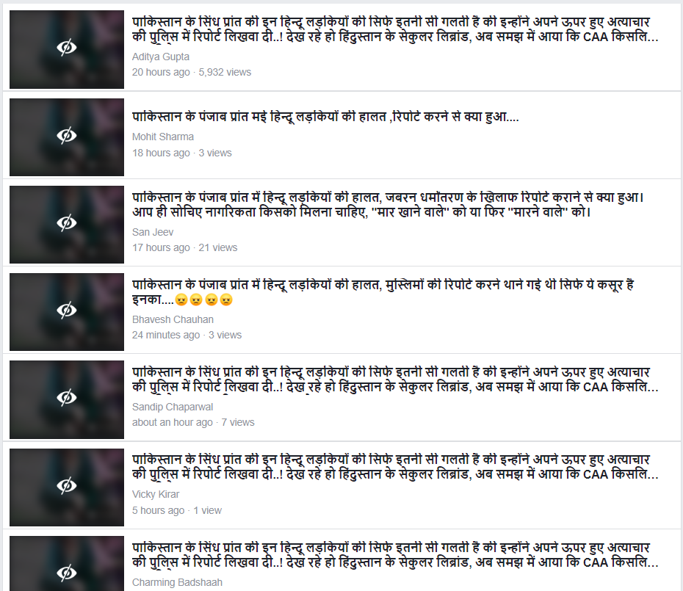
Task: Open San Jeev's two-line video title
Action: [x=388, y=205]
